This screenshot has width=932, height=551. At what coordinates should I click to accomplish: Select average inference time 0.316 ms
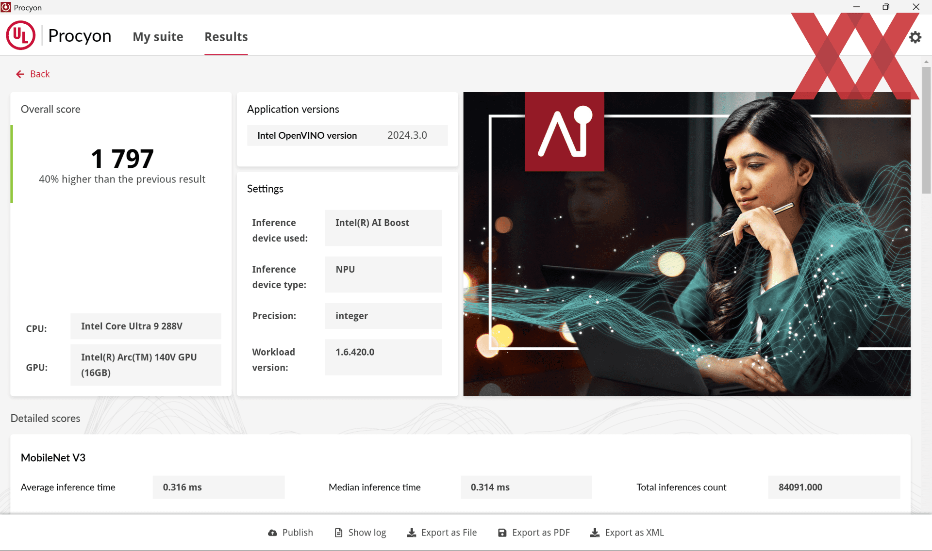click(218, 487)
